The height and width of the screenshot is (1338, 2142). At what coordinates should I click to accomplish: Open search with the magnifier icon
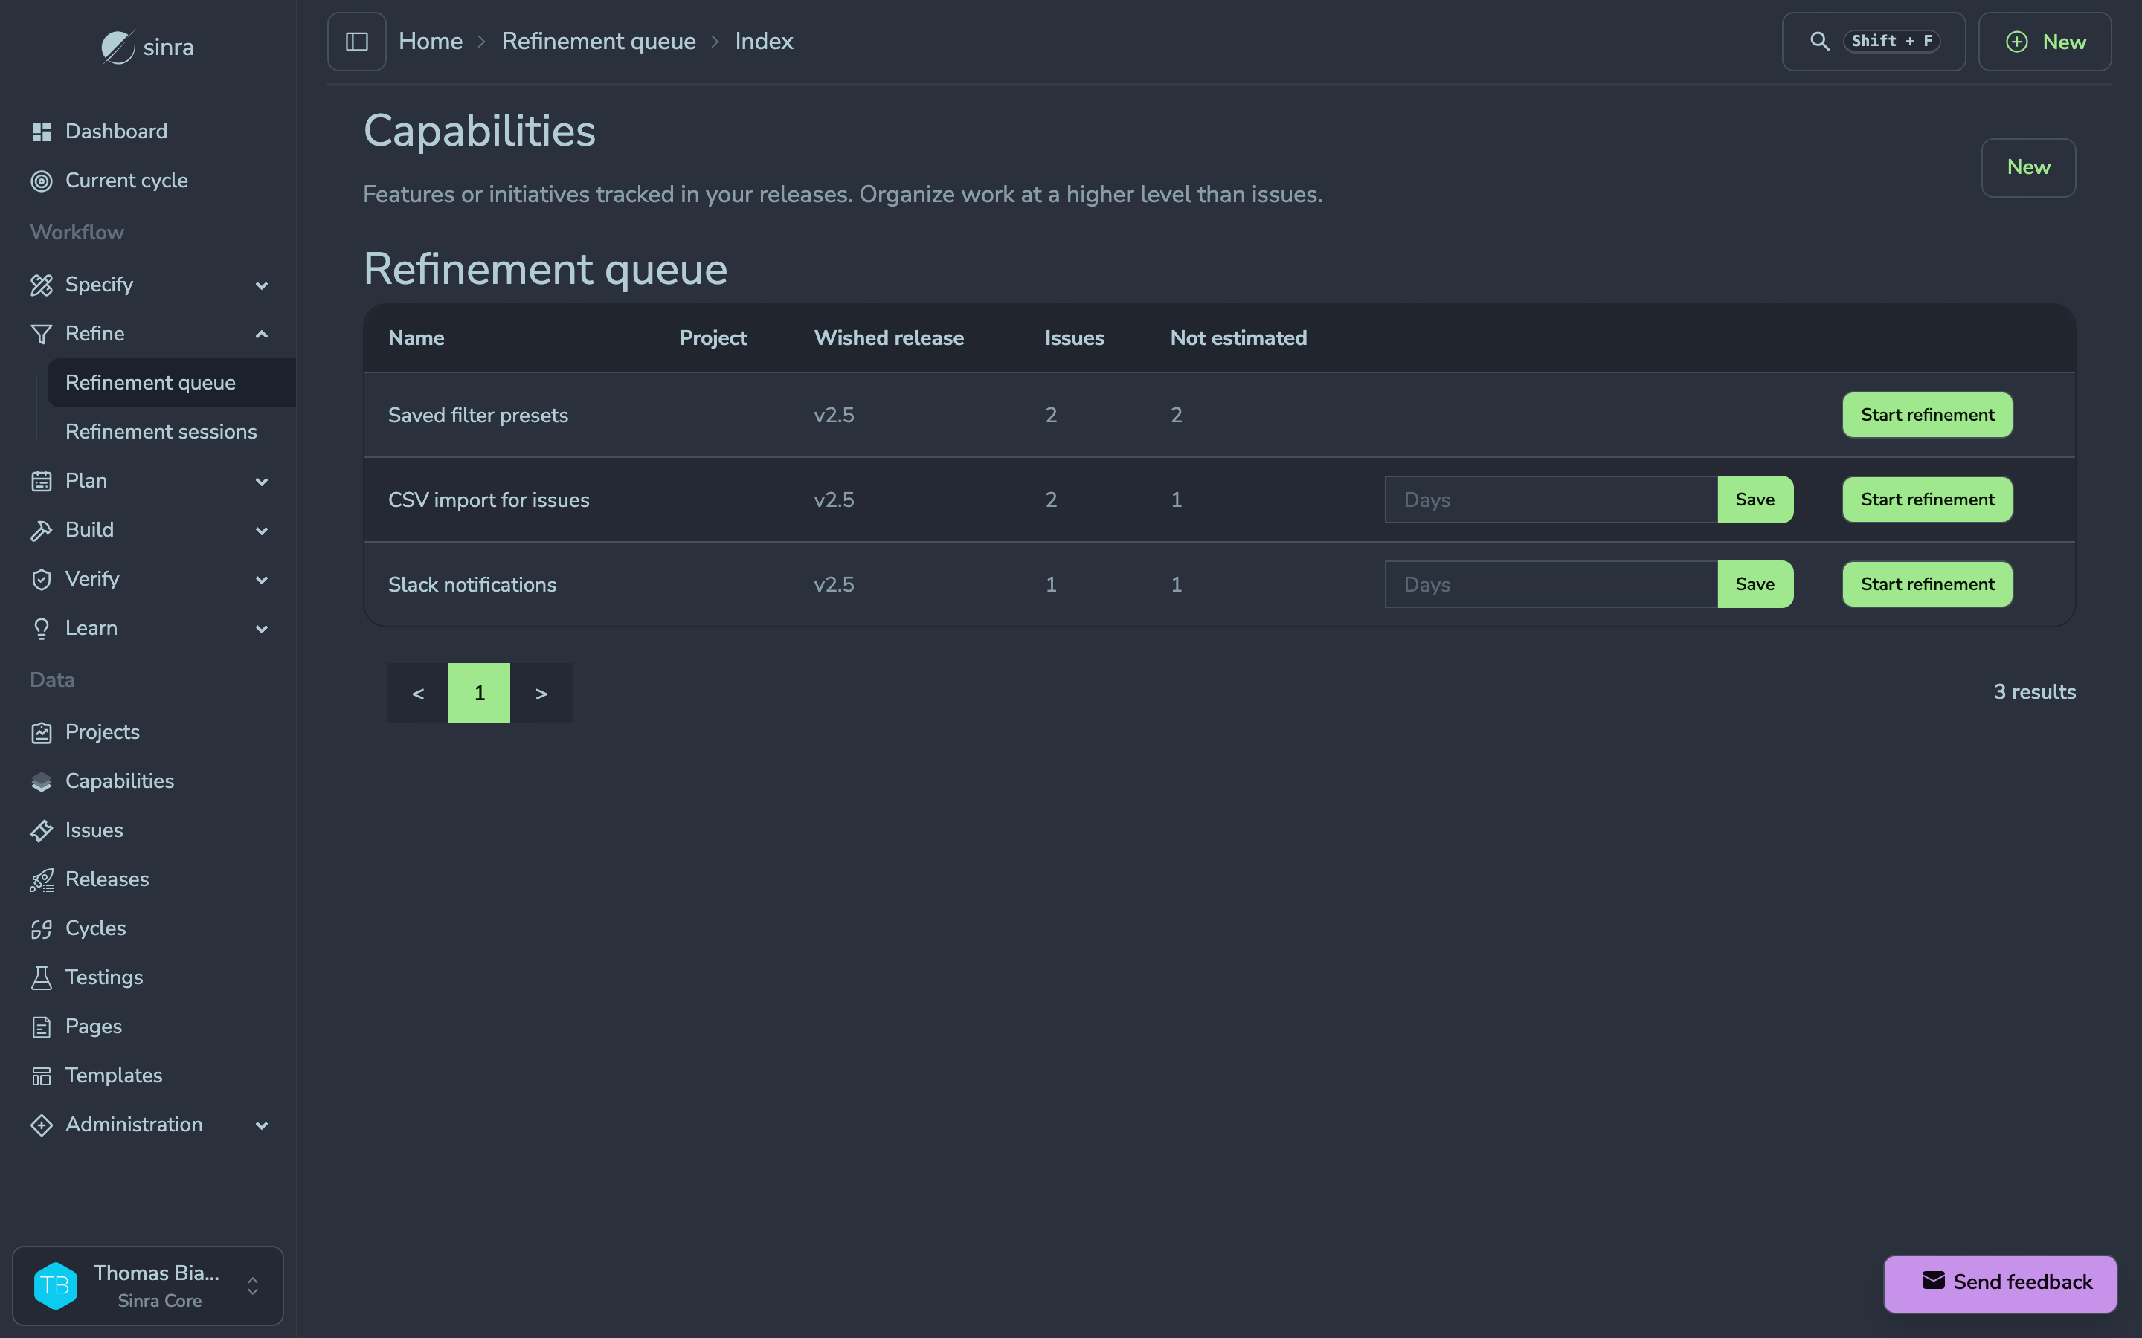coord(1819,42)
